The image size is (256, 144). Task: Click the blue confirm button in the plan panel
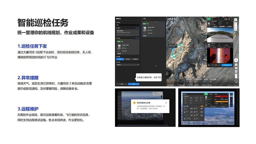(134, 84)
